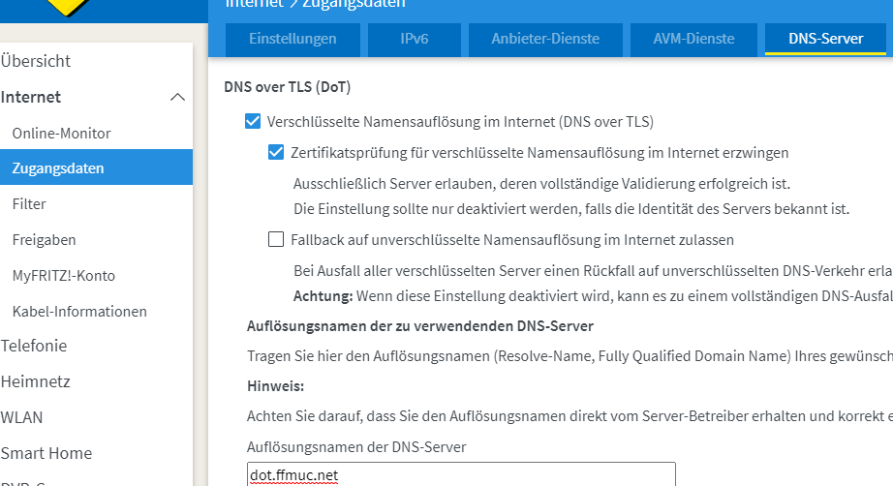893x486 pixels.
Task: Click the DNS server name text field
Action: click(x=461, y=474)
